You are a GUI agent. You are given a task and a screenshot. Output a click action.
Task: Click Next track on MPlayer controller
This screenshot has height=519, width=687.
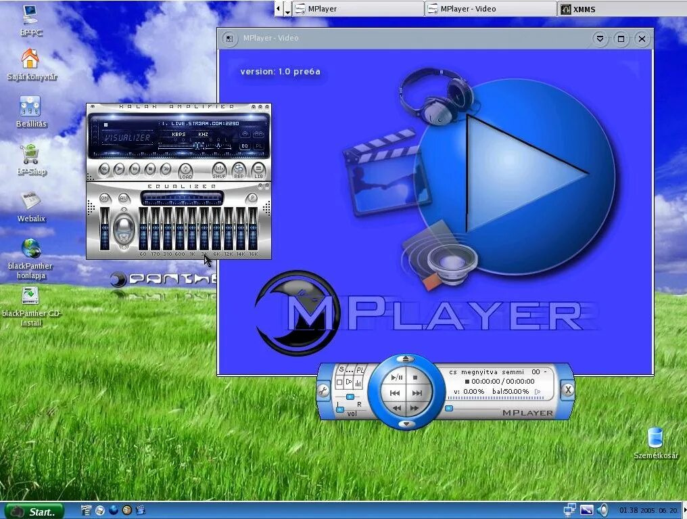[x=418, y=393]
